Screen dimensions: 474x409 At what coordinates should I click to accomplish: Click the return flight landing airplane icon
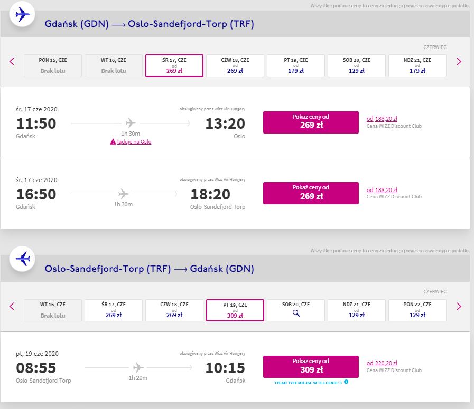click(x=22, y=259)
